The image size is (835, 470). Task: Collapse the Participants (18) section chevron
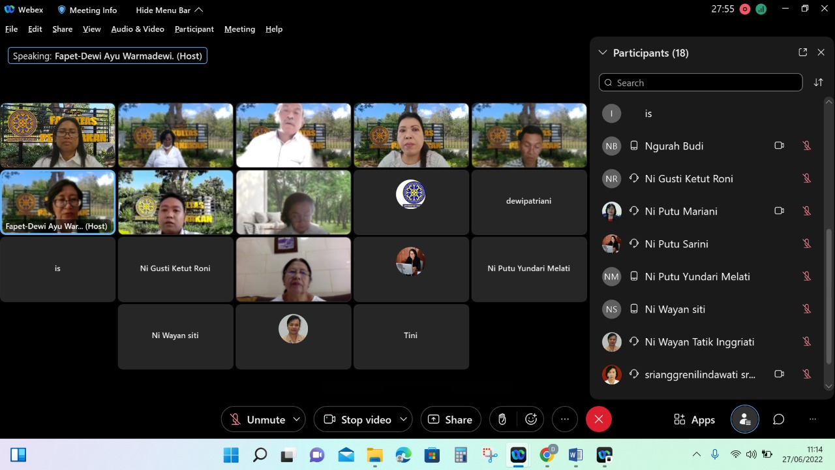pos(603,53)
